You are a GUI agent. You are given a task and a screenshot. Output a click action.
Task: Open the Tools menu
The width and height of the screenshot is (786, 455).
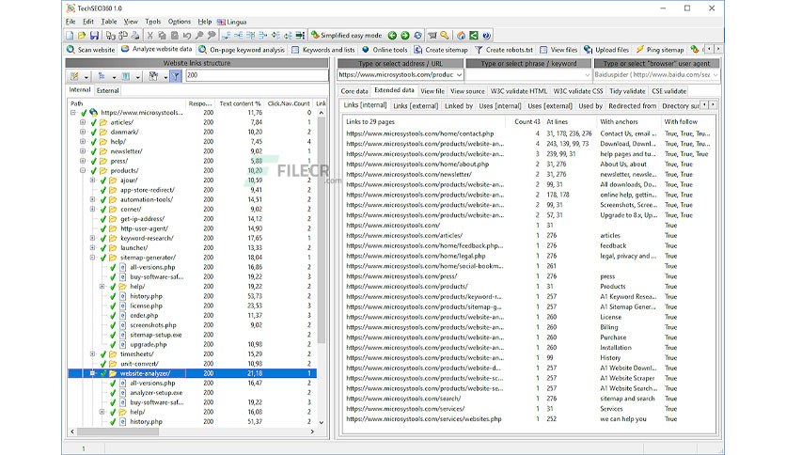point(153,22)
